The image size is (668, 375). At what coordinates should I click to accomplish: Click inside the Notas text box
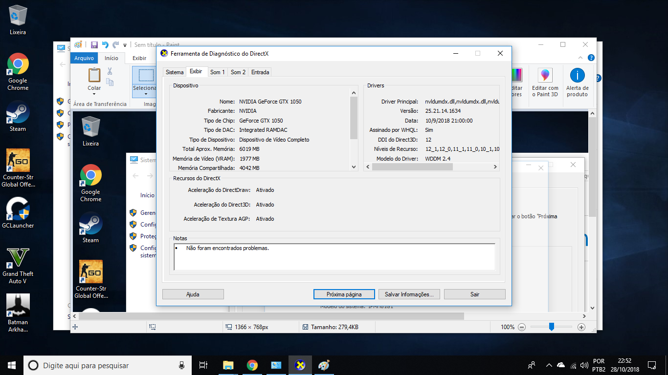pos(334,257)
